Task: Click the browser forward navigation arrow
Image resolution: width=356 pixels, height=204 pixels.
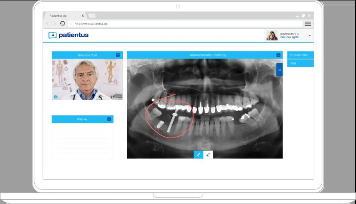Action: [54, 24]
